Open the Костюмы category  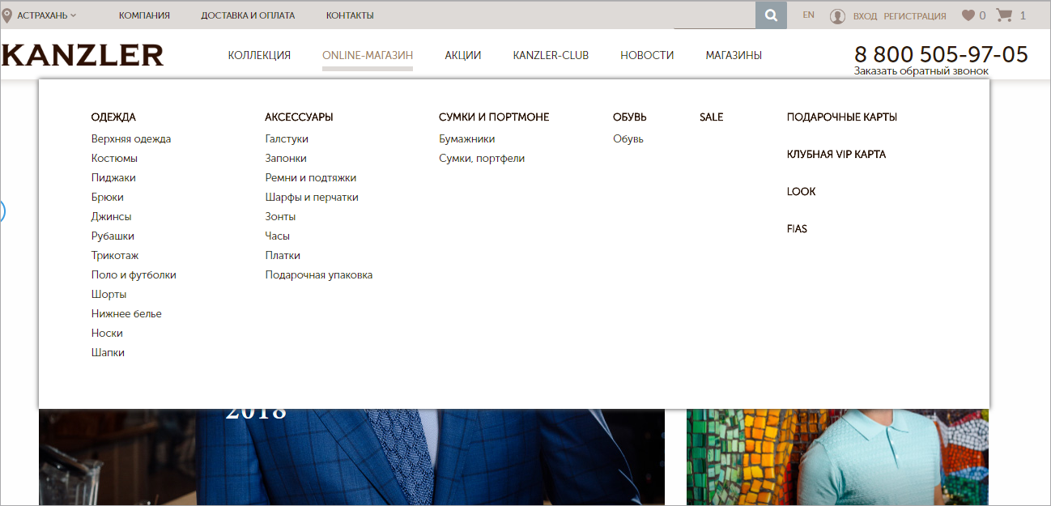114,159
